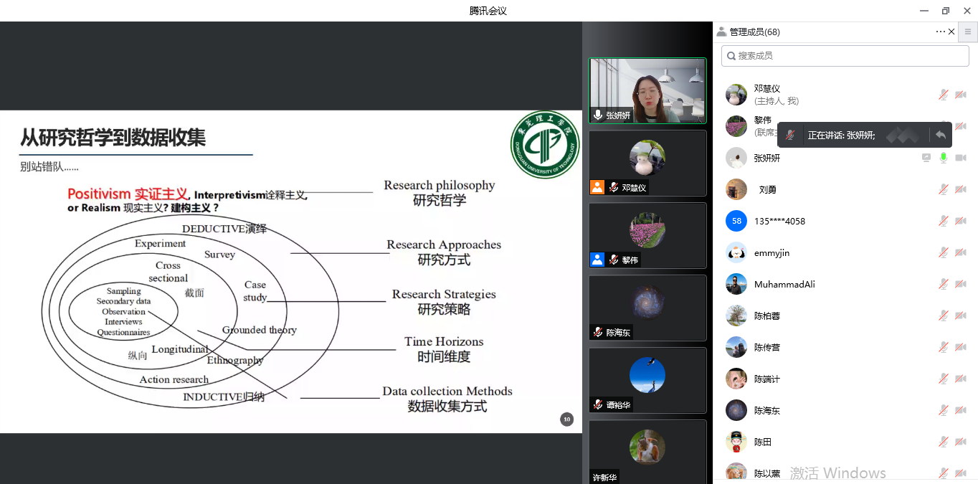Click the slide page number 10 badge
This screenshot has width=978, height=484.
(566, 419)
